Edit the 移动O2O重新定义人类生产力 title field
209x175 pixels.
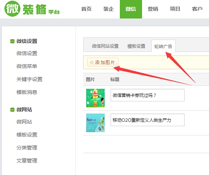coord(148,120)
